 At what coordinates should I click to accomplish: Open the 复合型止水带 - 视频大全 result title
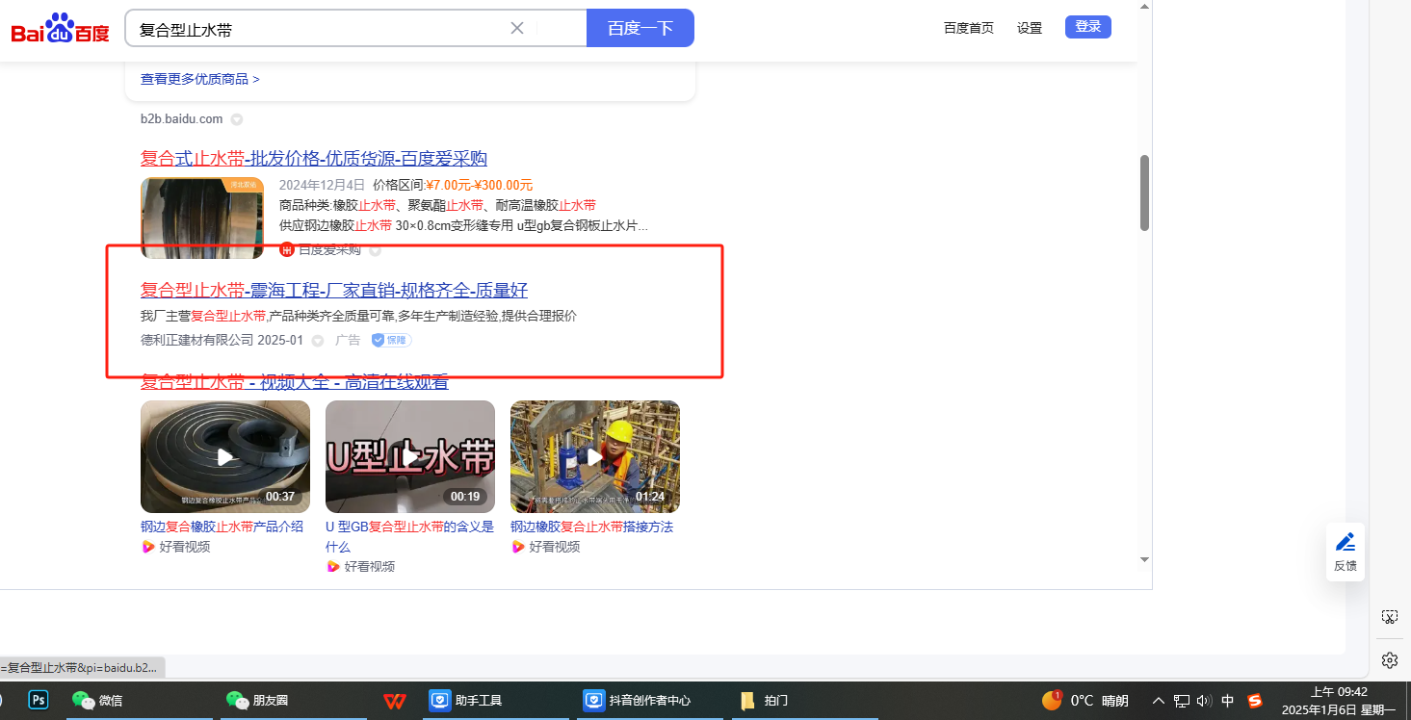[295, 382]
